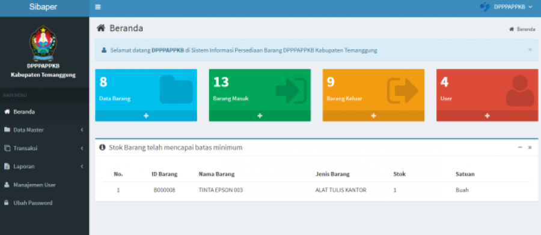Click the plus under User card
Viewport: 541px width, 235px height.
(487, 116)
